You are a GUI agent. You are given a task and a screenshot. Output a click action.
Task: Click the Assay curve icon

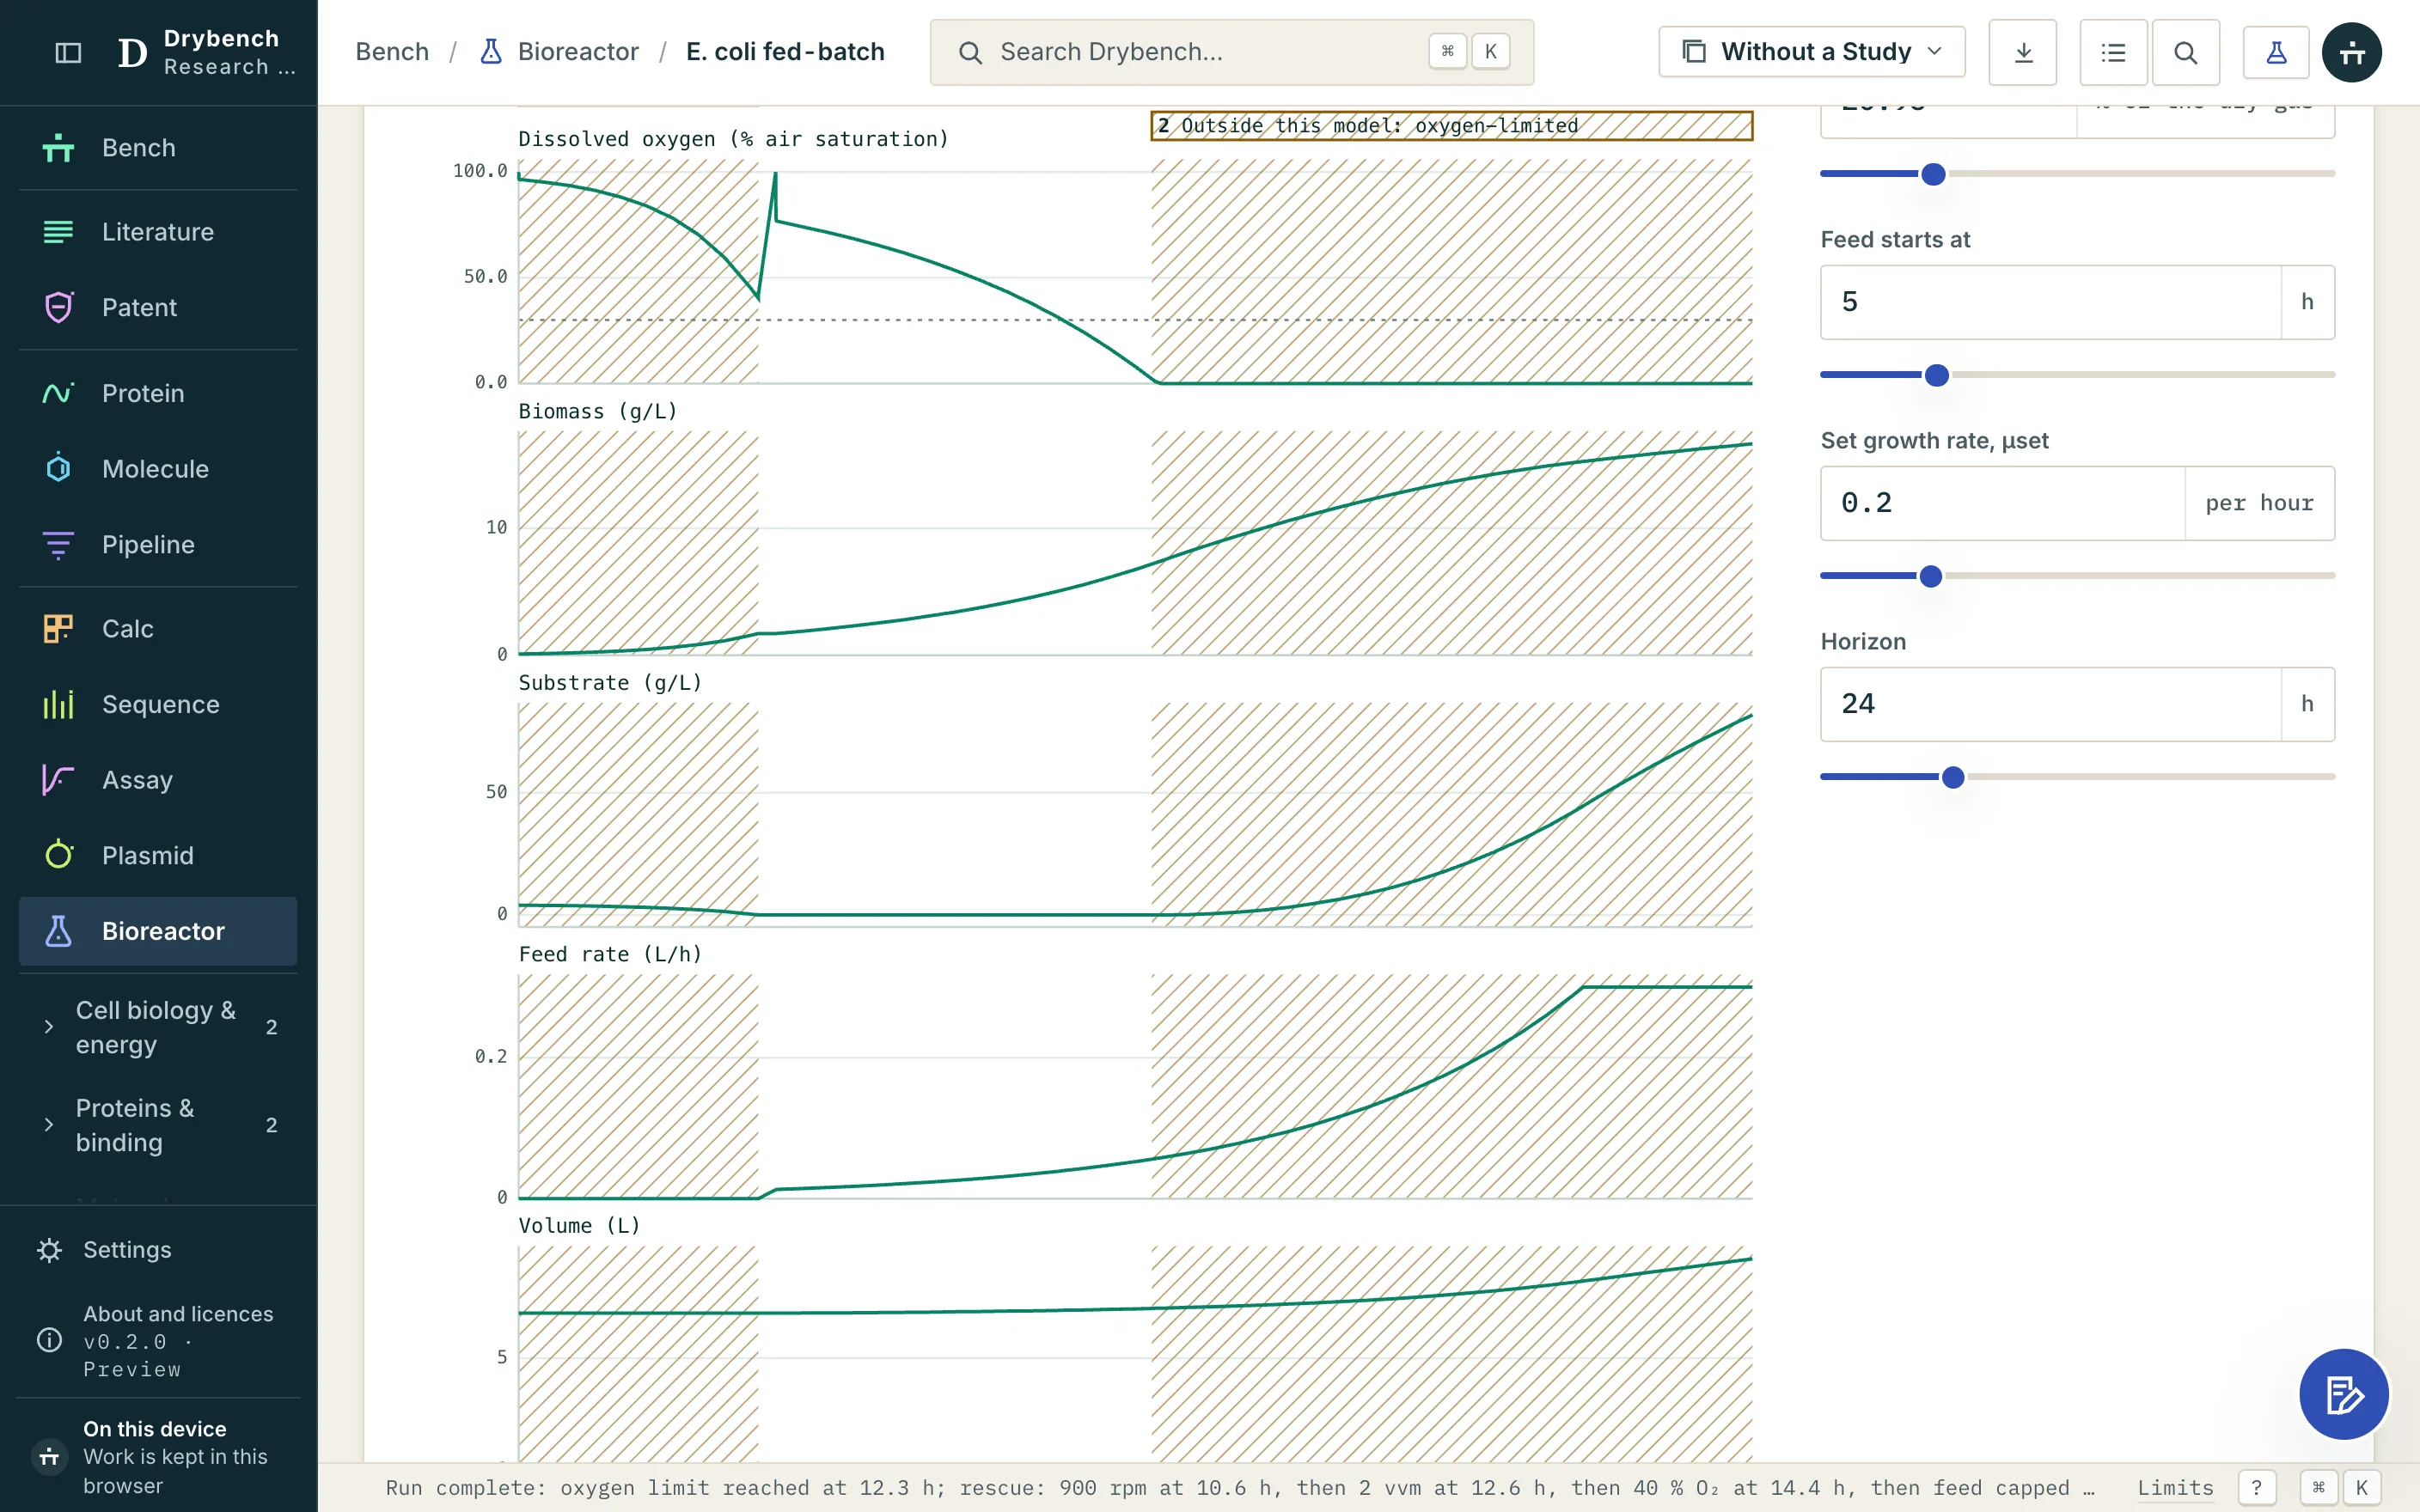click(58, 780)
